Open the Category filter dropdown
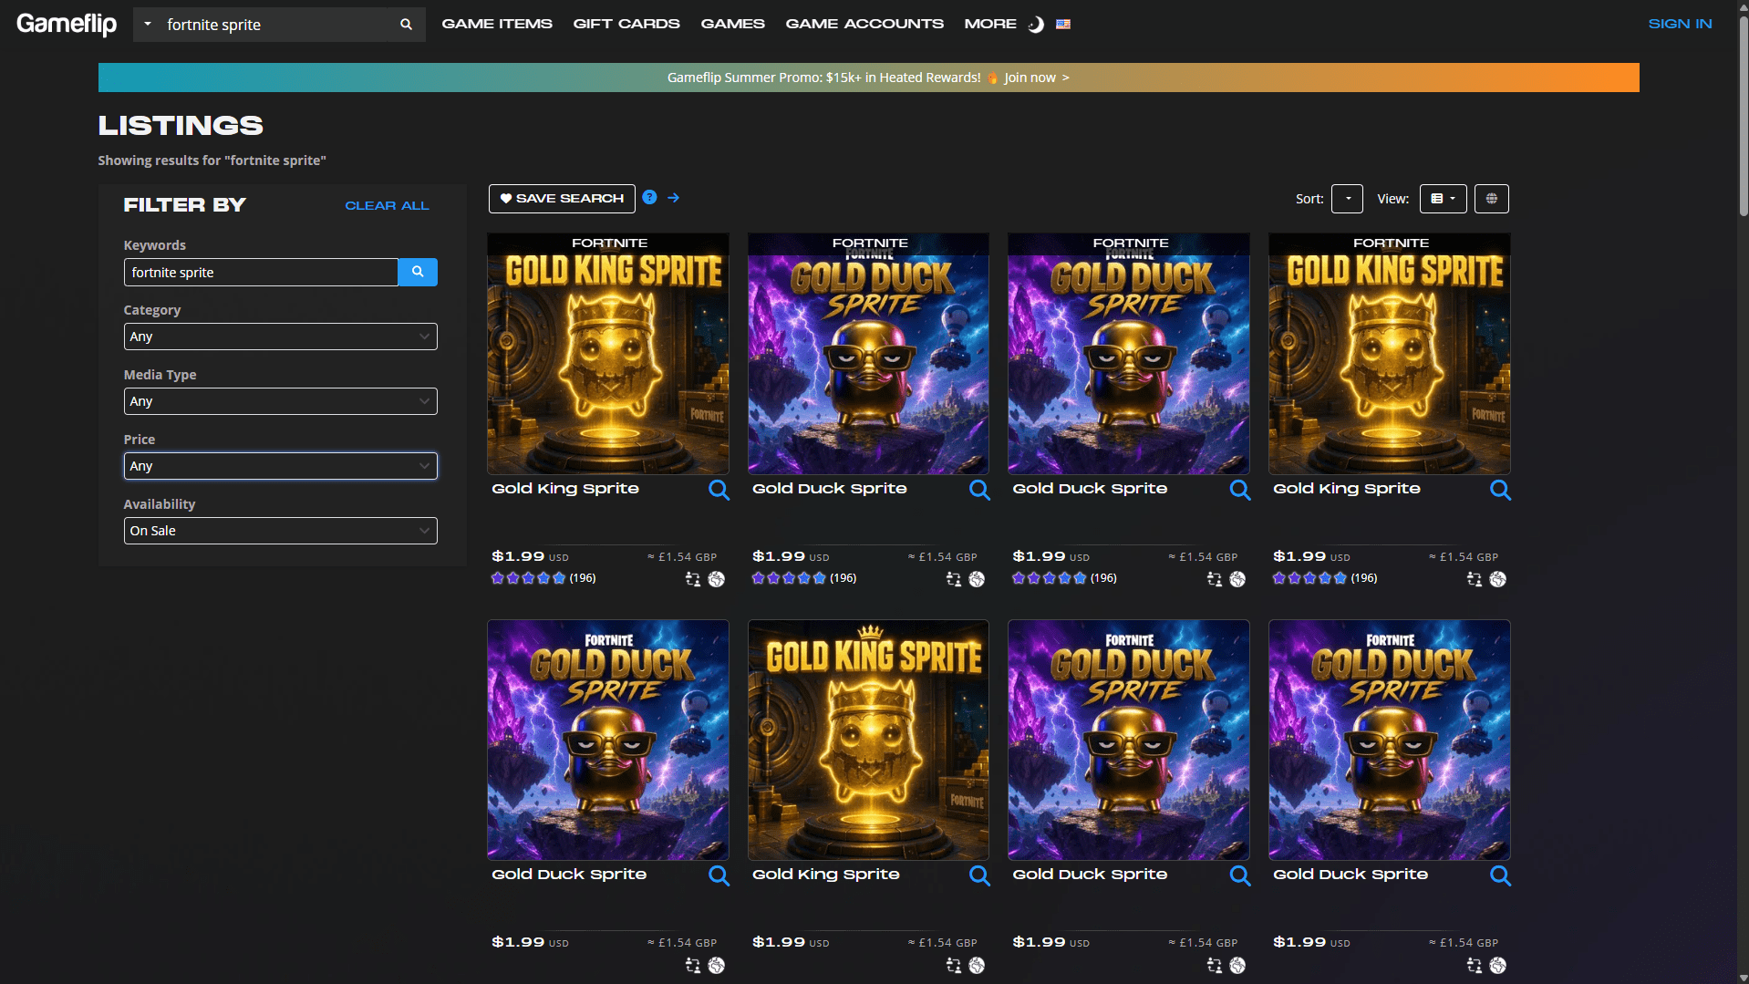 [280, 337]
